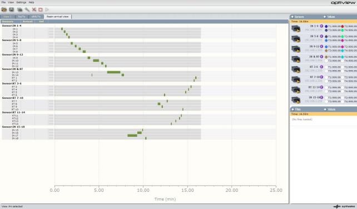The image size is (357, 209).
Task: Click purple badge next to RT 11-14
Action: [x=321, y=87]
